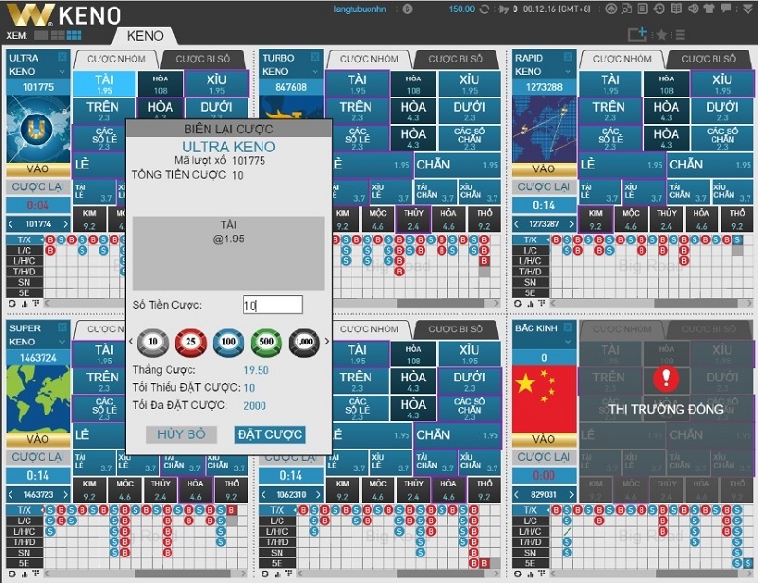Switch to single-panel view layout
This screenshot has width=758, height=583.
click(x=39, y=35)
